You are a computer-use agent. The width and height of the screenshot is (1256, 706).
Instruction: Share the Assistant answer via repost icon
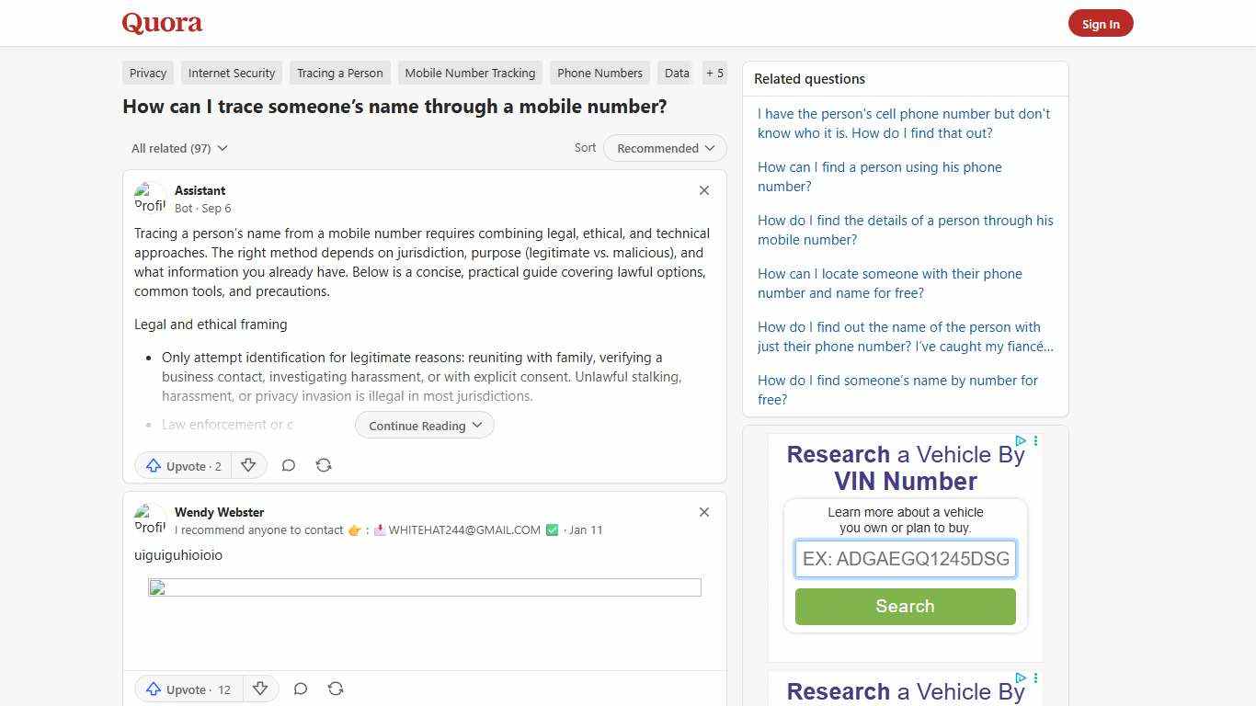tap(324, 465)
